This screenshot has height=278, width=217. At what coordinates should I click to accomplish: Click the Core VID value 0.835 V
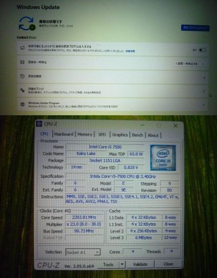pyautogui.click(x=131, y=168)
